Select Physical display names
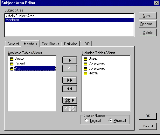The height and width of the screenshot is (135, 160). pyautogui.click(x=110, y=120)
